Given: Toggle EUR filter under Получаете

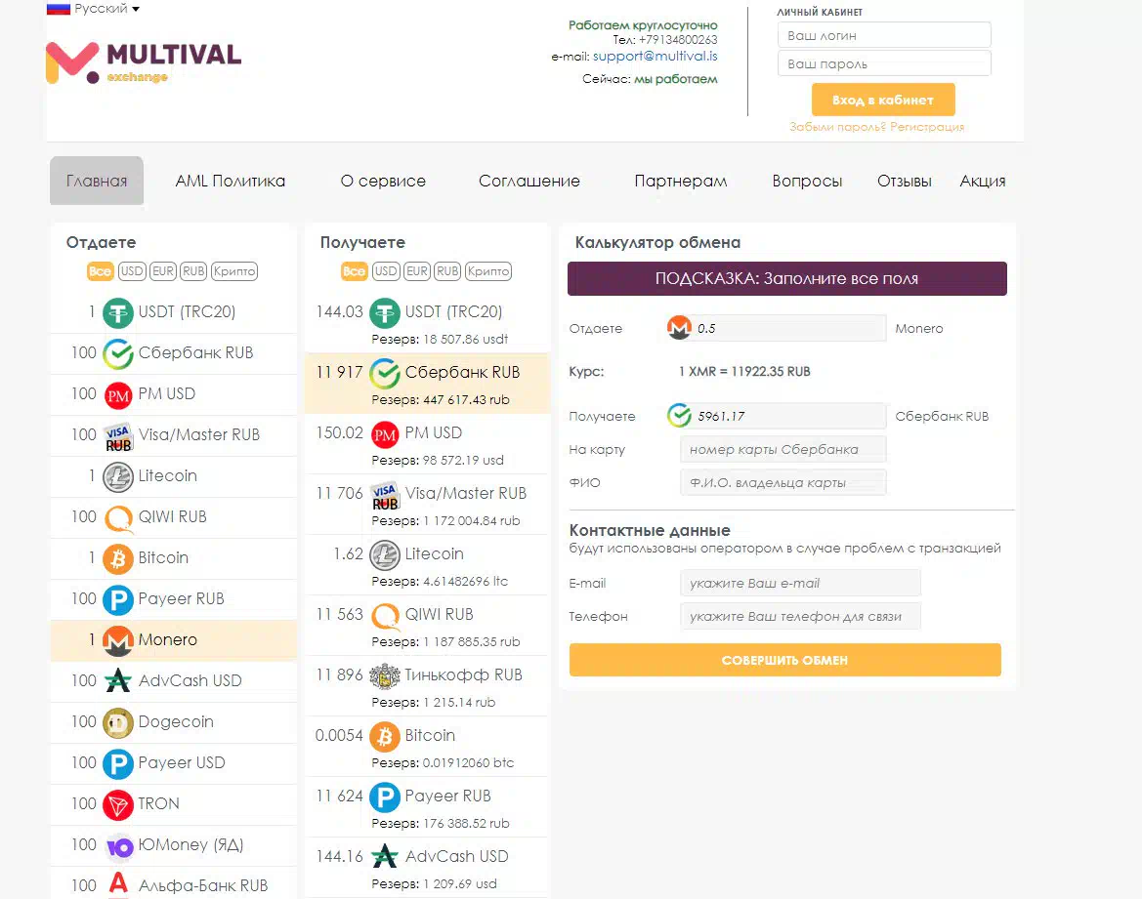Looking at the screenshot, I should pyautogui.click(x=417, y=271).
